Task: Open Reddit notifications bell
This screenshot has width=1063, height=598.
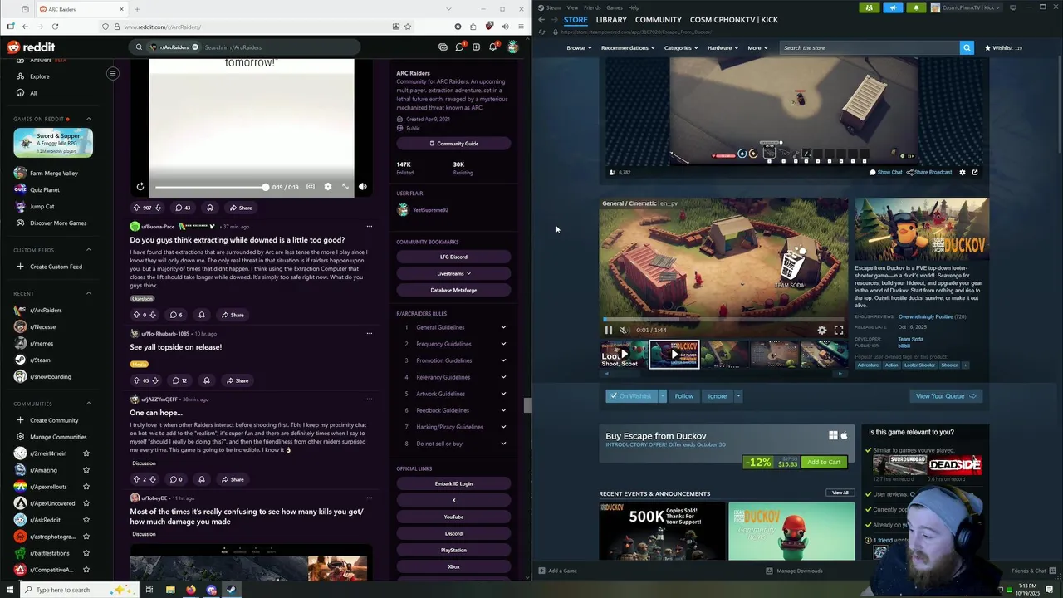Action: point(492,47)
